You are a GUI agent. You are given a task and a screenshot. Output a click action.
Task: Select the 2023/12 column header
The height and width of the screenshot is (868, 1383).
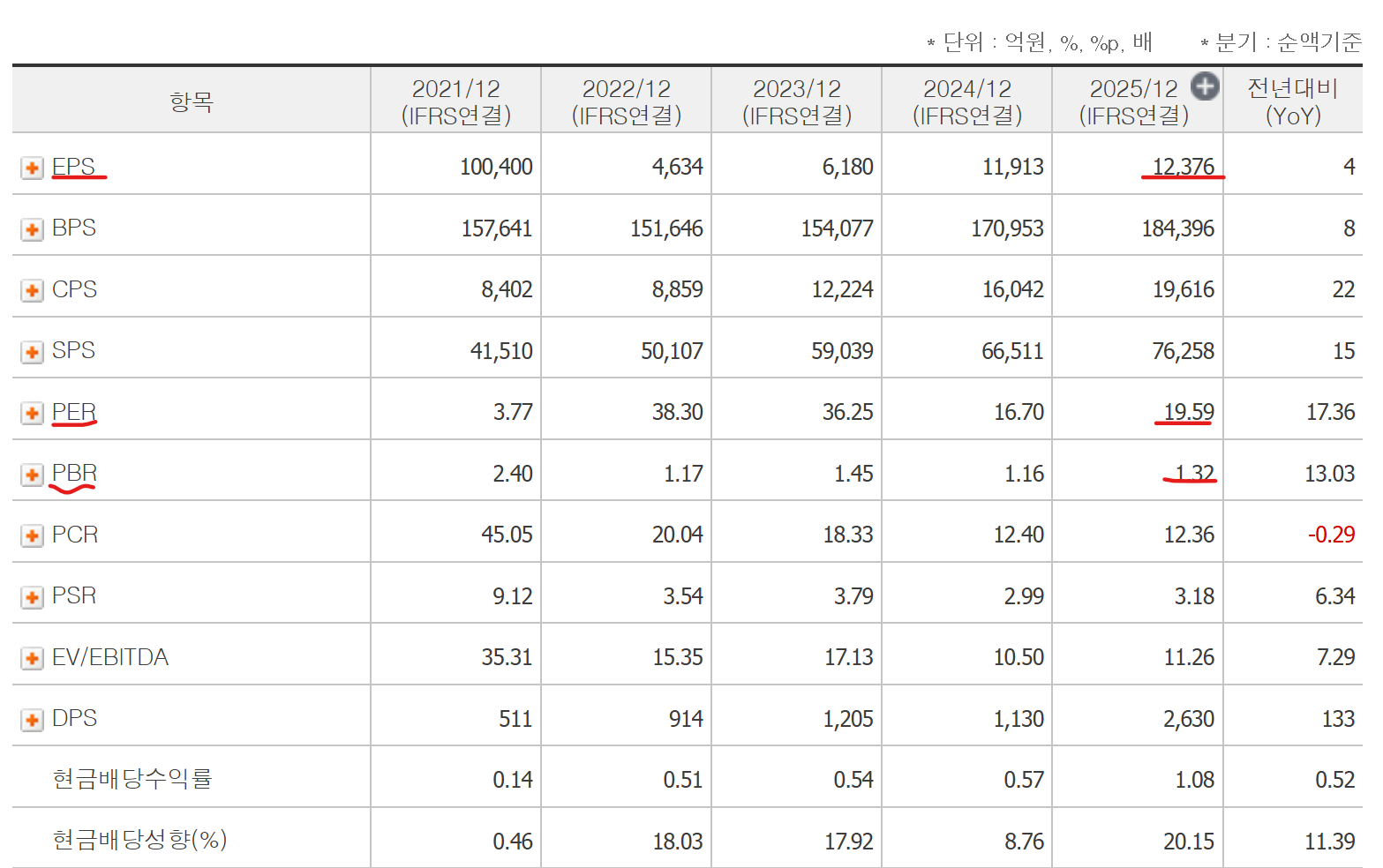pos(797,101)
